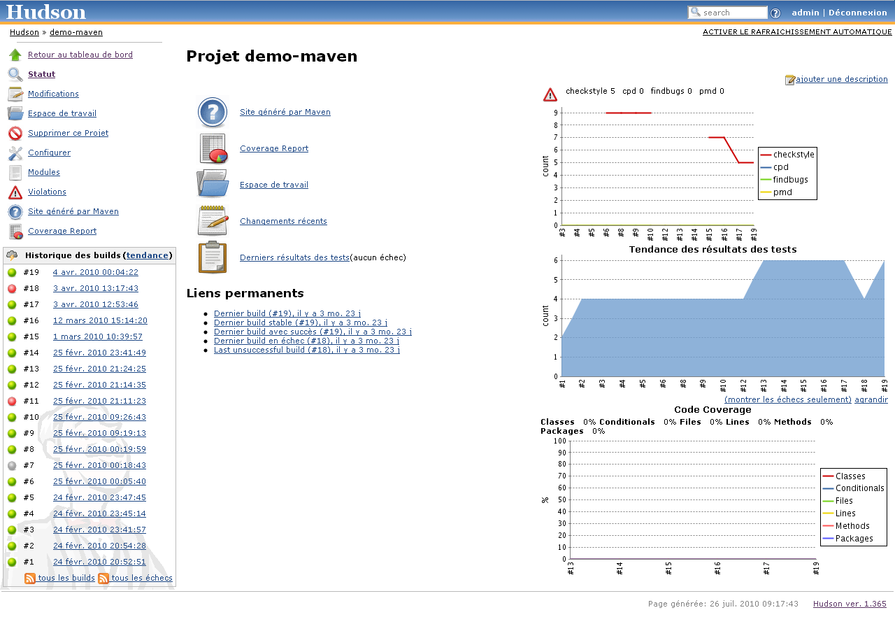This screenshot has width=895, height=631.
Task: Click the green up arrow dashboard icon
Action: [x=15, y=55]
